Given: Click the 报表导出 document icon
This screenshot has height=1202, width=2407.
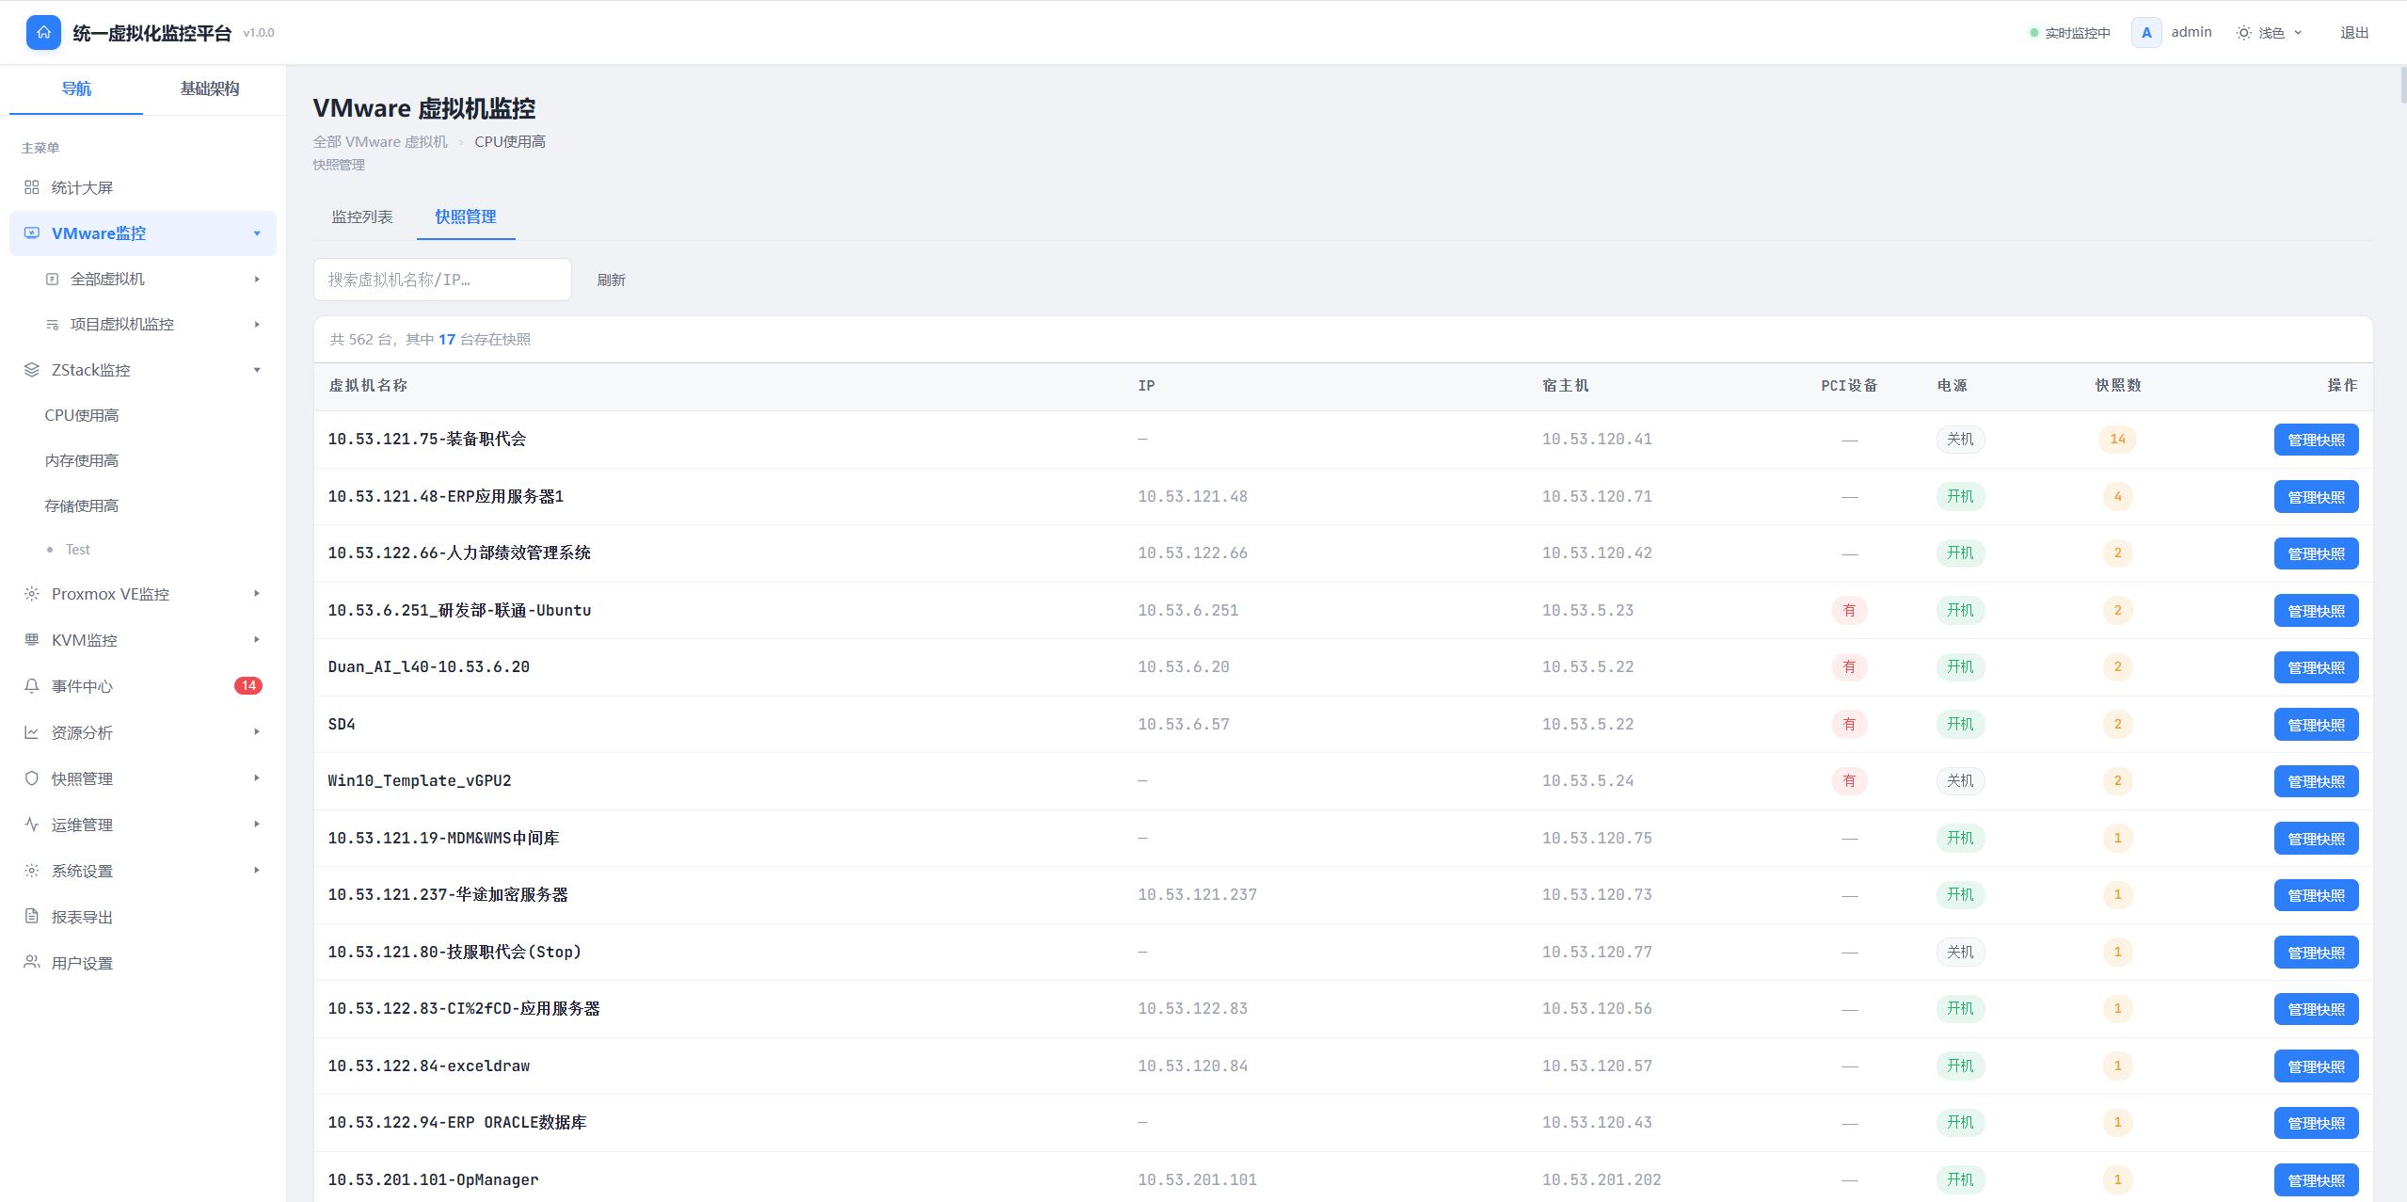Looking at the screenshot, I should (31, 917).
